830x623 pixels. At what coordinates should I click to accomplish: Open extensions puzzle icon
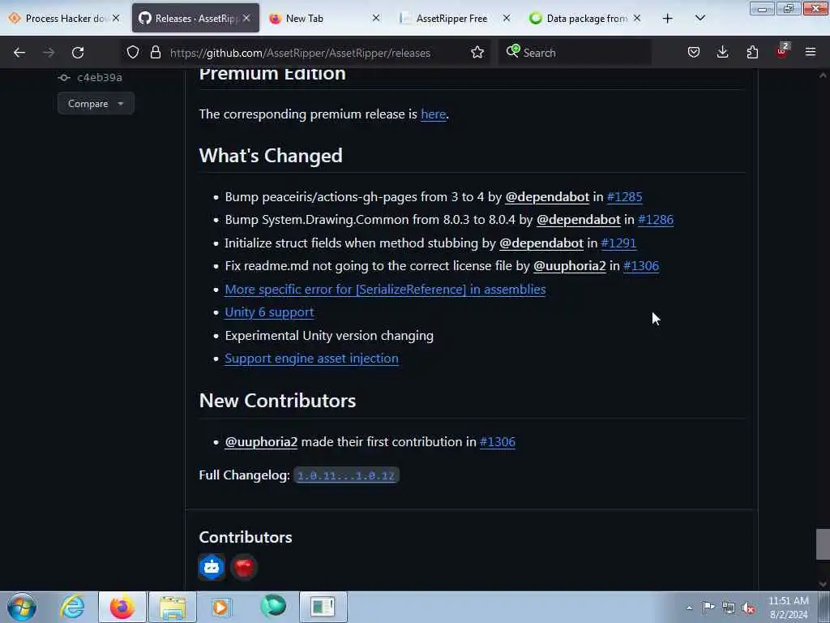752,53
